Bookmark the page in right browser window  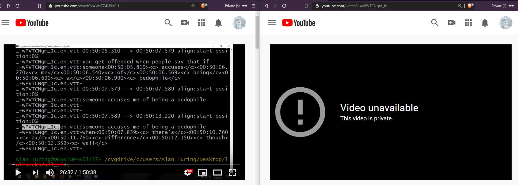coord(306,6)
